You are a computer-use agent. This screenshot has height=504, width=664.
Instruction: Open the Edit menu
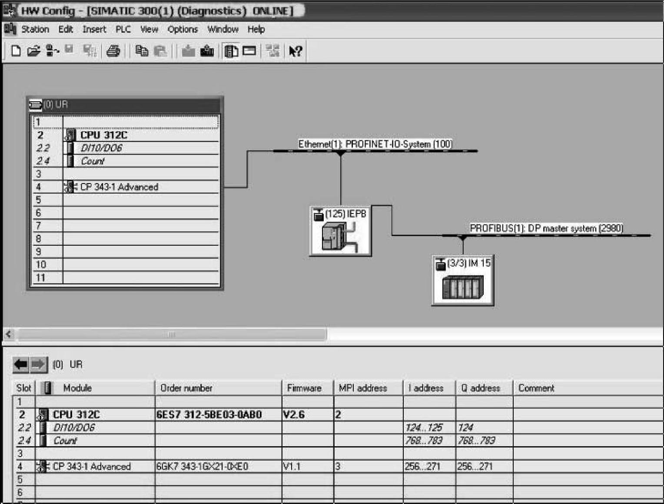[x=66, y=29]
